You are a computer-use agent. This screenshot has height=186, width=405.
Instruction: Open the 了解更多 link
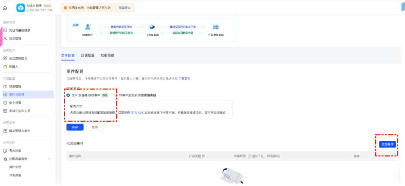click(x=184, y=78)
